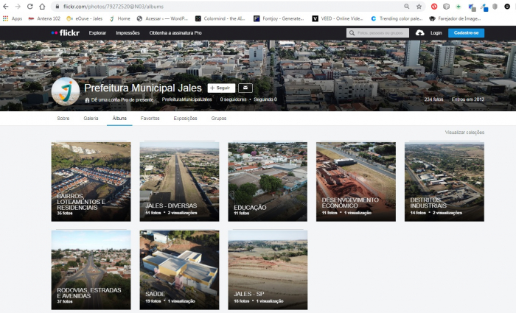Click the browser forward arrow

coord(18,7)
